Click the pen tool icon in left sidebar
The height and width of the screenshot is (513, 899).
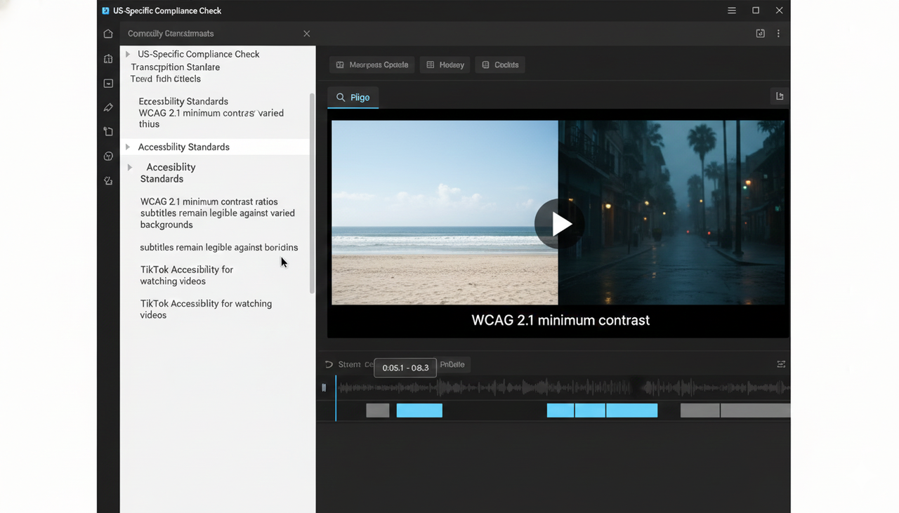click(108, 107)
